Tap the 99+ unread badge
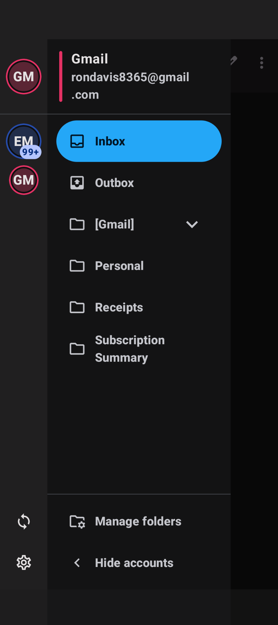The height and width of the screenshot is (625, 278). point(31,152)
